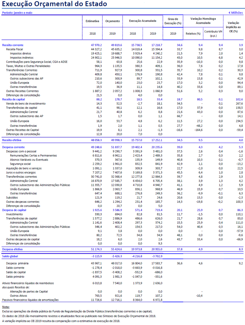
Task: Select the 'Receita corrente' row label
Action: point(13,45)
